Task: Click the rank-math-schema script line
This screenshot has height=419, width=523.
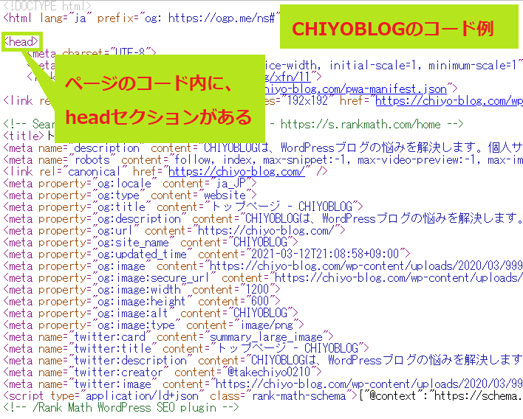Action: tap(263, 395)
